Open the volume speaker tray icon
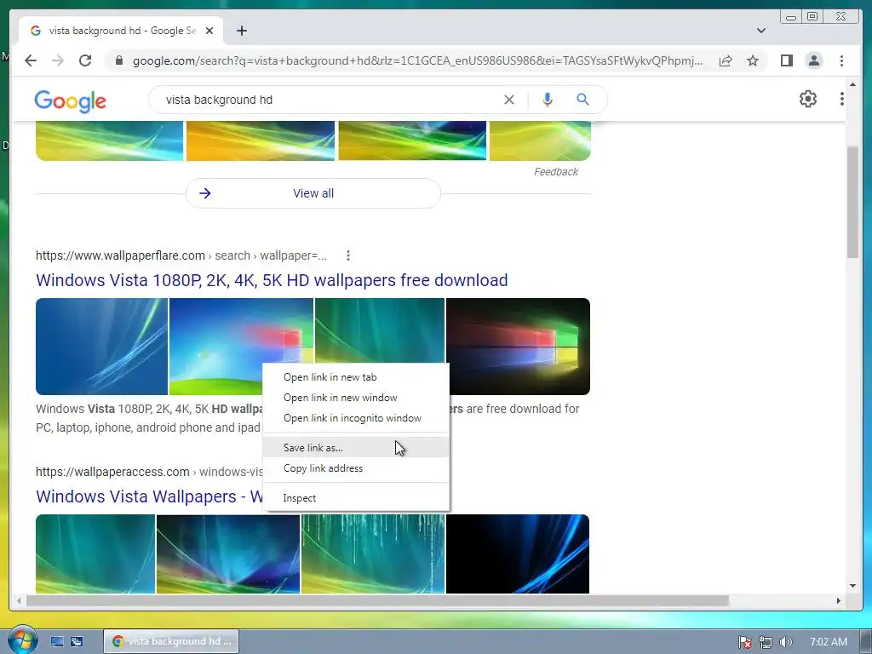872x654 pixels. (785, 642)
